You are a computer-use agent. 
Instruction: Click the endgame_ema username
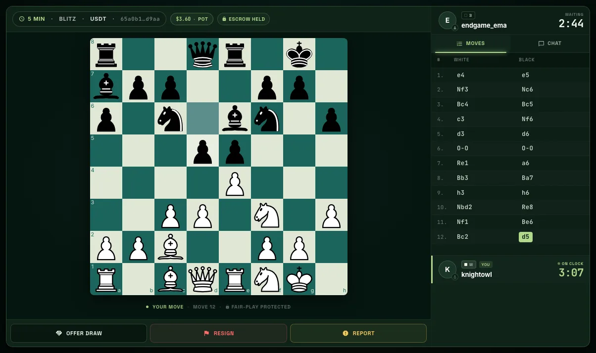[x=484, y=25]
